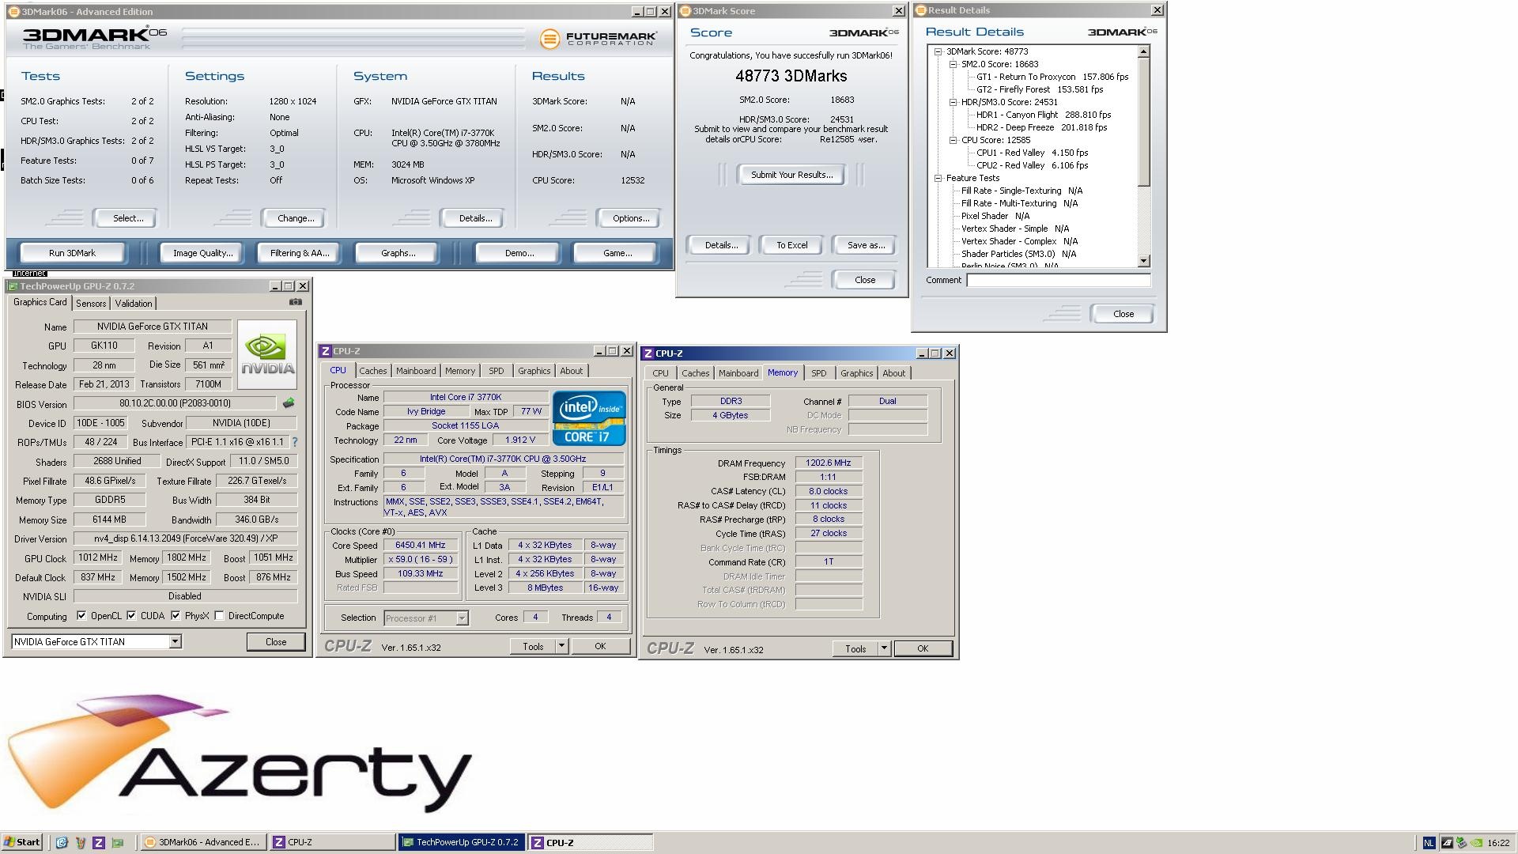Click NVIDIA tray icon
The image size is (1518, 854).
pos(1475,843)
